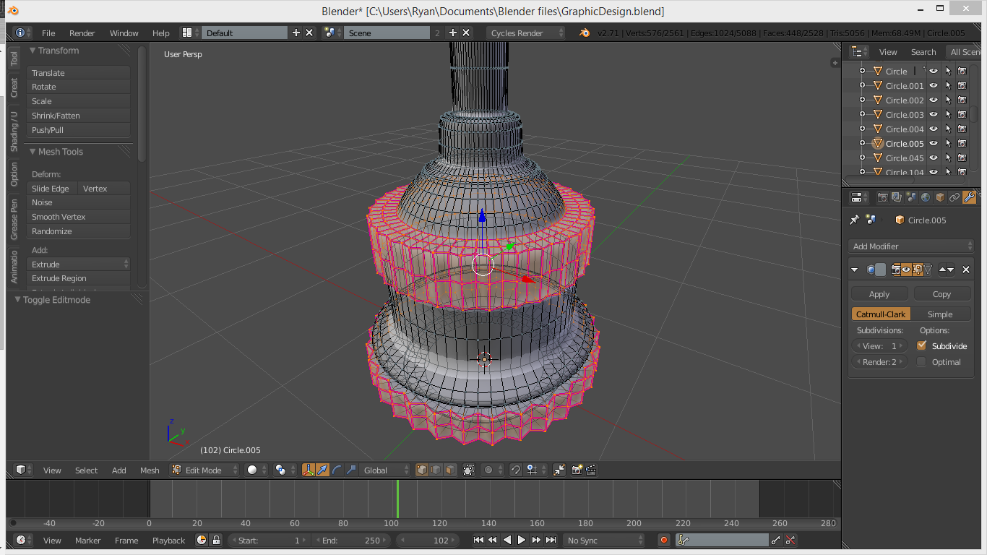Open the No Sync dropdown
Screen dimensions: 987x555
click(604, 540)
